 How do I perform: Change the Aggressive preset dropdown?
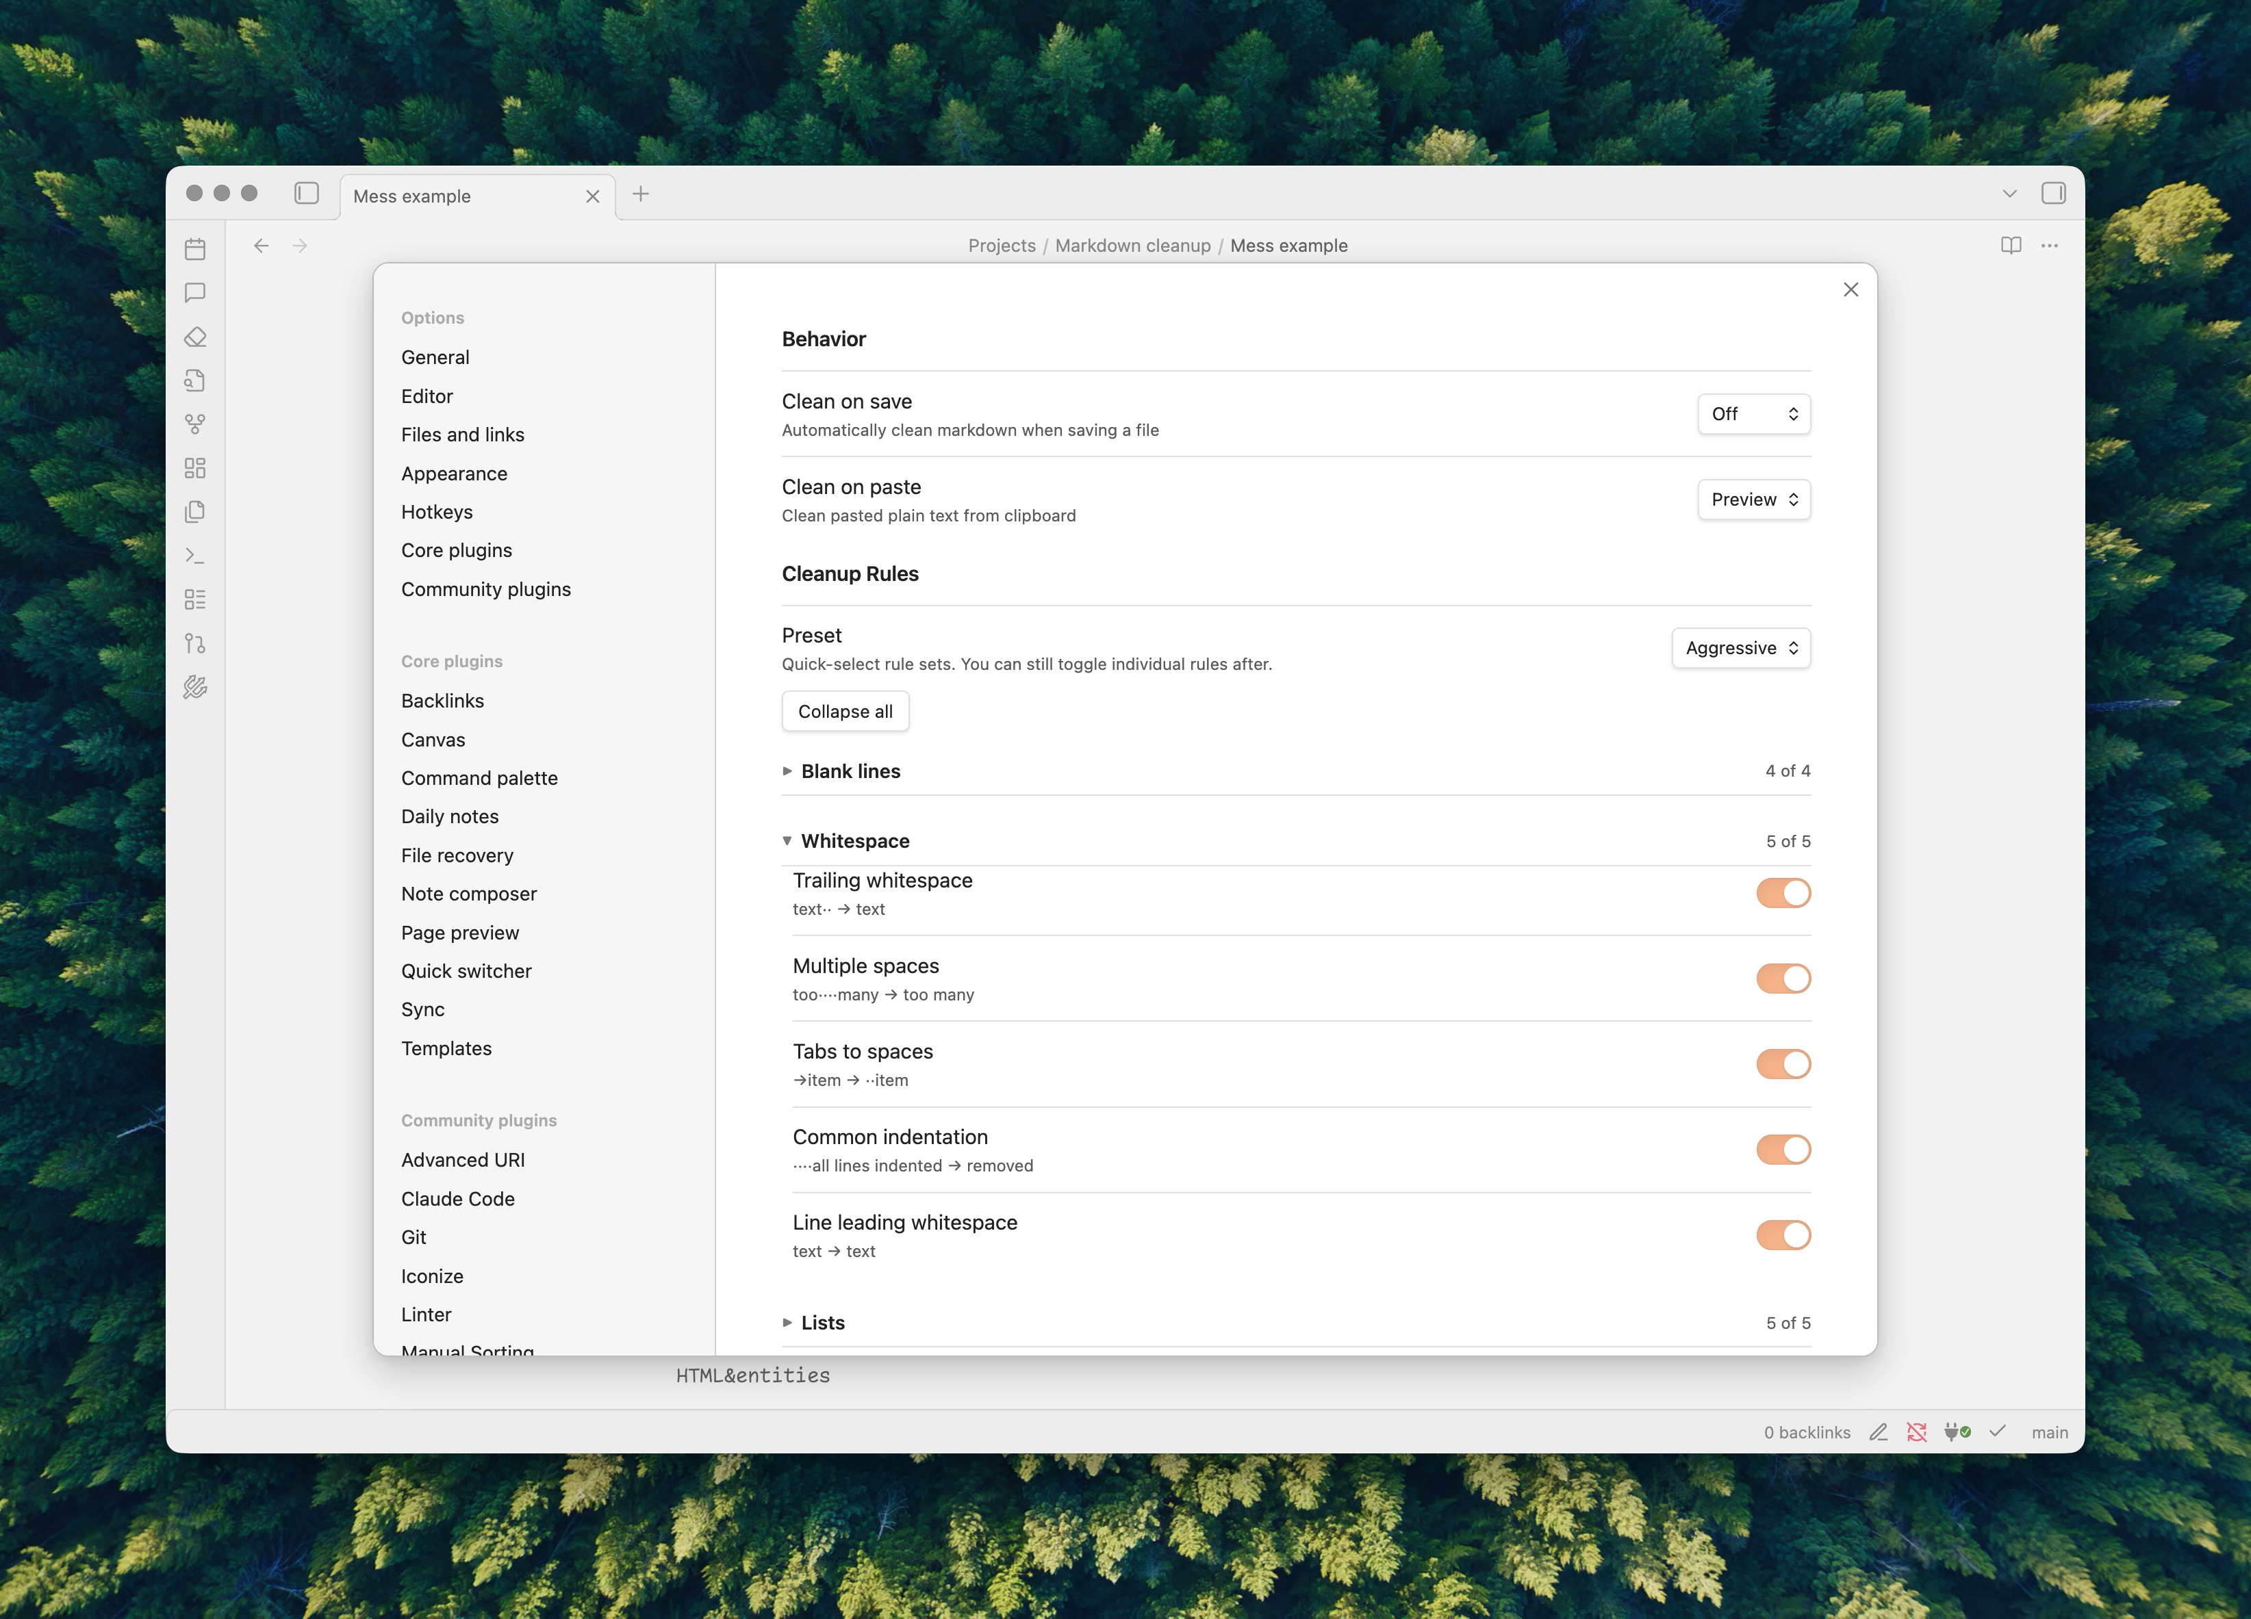coord(1741,648)
